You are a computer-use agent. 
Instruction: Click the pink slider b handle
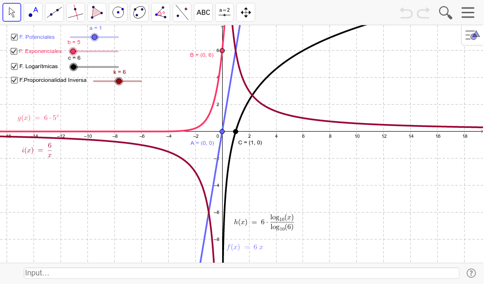(x=73, y=51)
